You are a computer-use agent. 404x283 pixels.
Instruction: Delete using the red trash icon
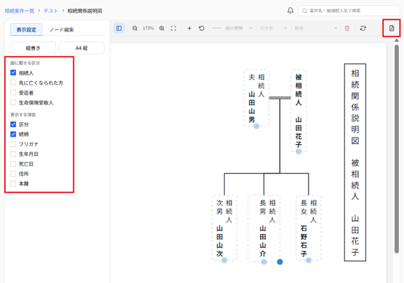(347, 28)
